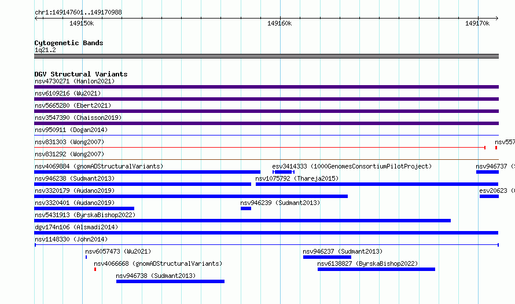Click the purple bar for nsv3547390
Screen dimensions: 515x304
[x=266, y=123]
